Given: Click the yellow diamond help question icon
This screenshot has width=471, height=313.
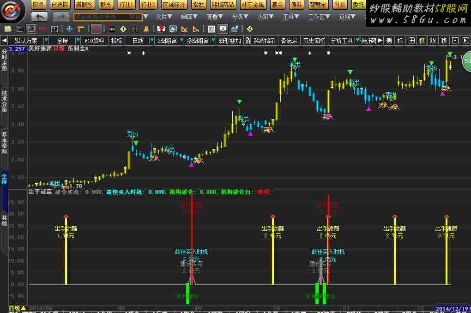Looking at the screenshot, I should coord(249,29).
